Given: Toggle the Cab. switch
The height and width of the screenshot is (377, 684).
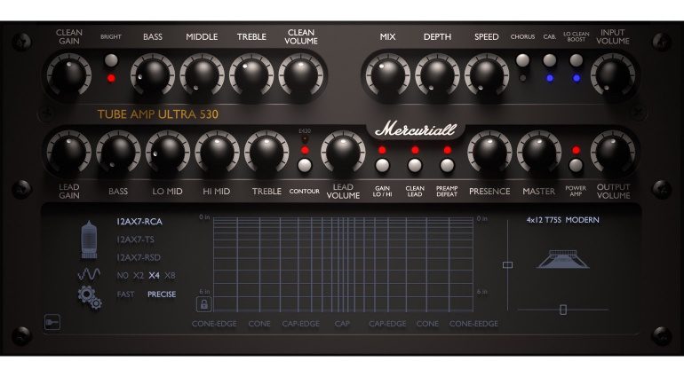Looking at the screenshot, I should 550,60.
